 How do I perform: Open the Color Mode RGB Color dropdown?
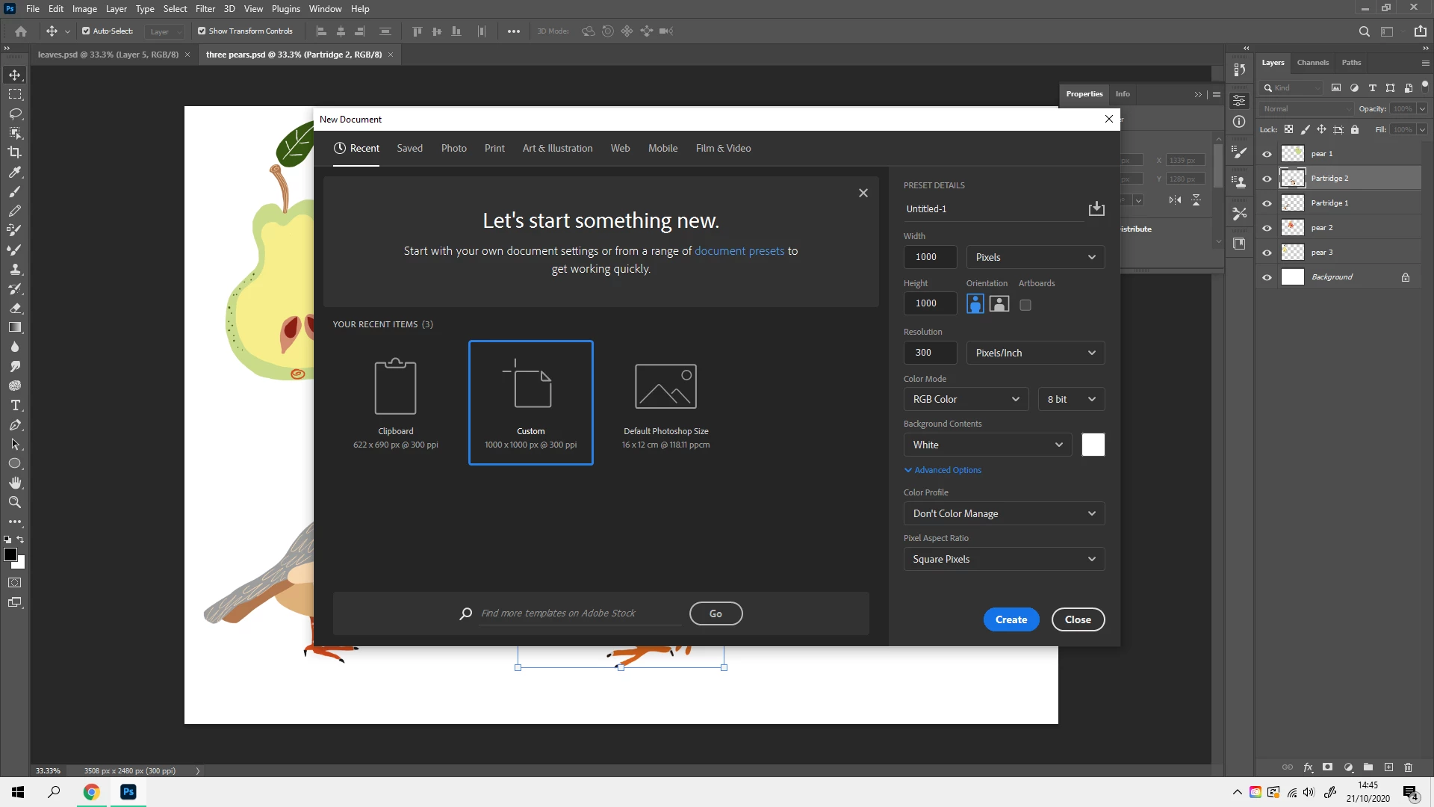[x=965, y=399]
